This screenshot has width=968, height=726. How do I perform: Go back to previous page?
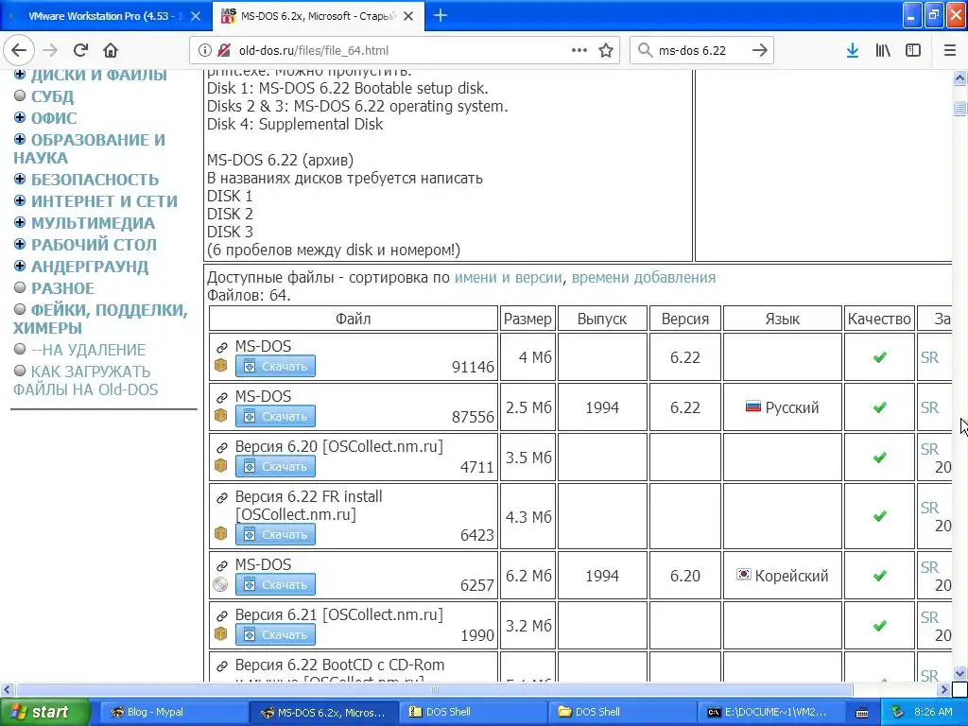coord(19,50)
